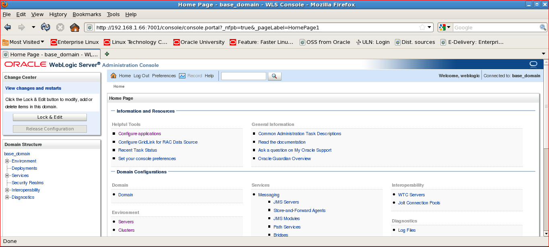Screen dimensions: 549x247
Task: Click the Lock & Edit button
Action: point(50,117)
